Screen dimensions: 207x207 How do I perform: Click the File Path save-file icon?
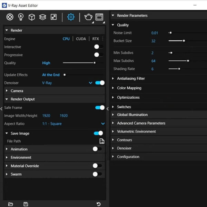coord(102,141)
